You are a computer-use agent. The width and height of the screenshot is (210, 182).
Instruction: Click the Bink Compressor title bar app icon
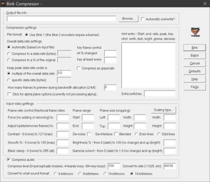(3, 3)
